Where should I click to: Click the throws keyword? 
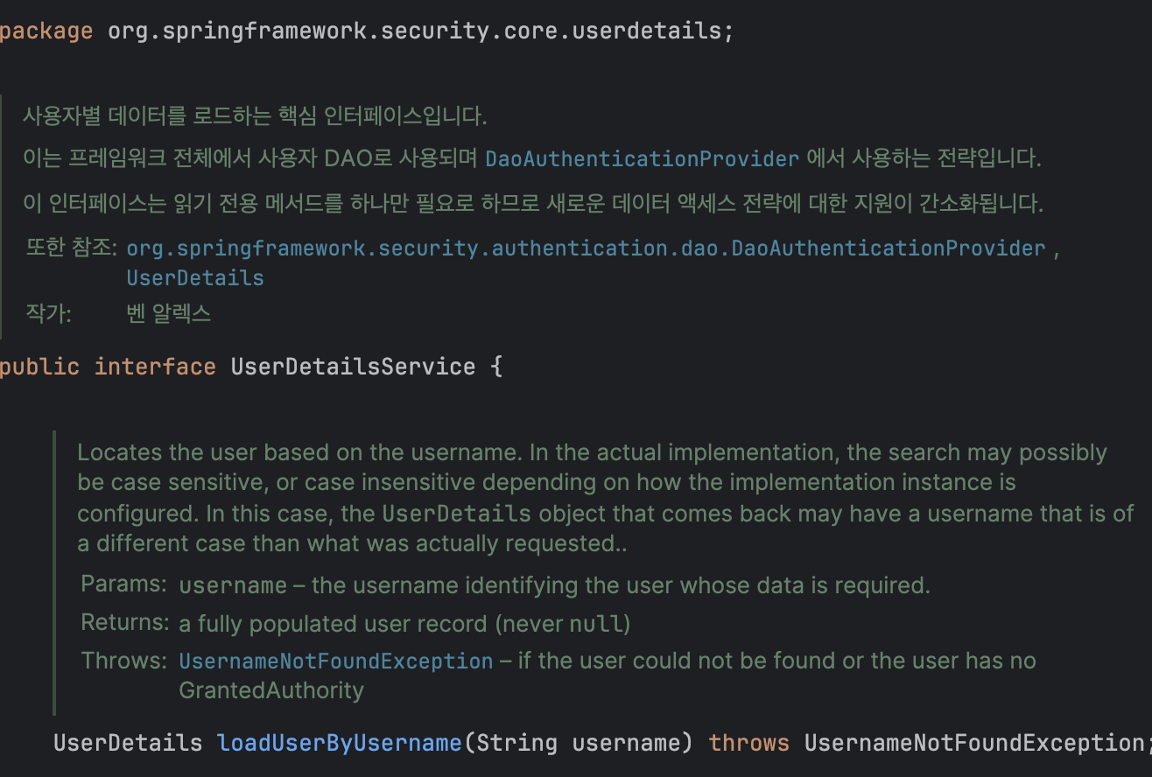tap(748, 743)
